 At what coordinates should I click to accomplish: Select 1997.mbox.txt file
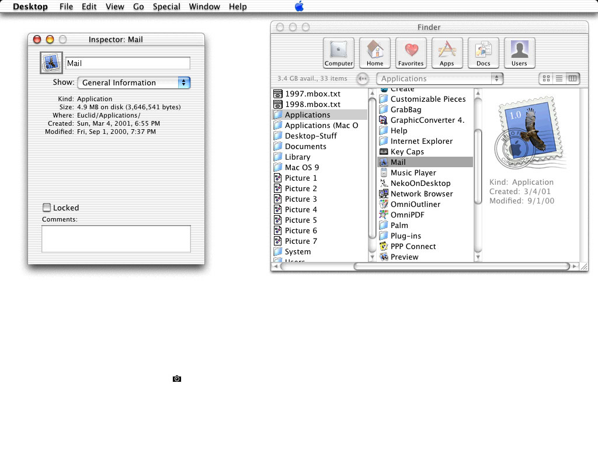click(319, 94)
